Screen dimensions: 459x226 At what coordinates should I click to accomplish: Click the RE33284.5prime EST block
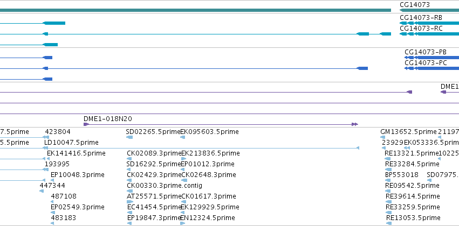pos(388,169)
